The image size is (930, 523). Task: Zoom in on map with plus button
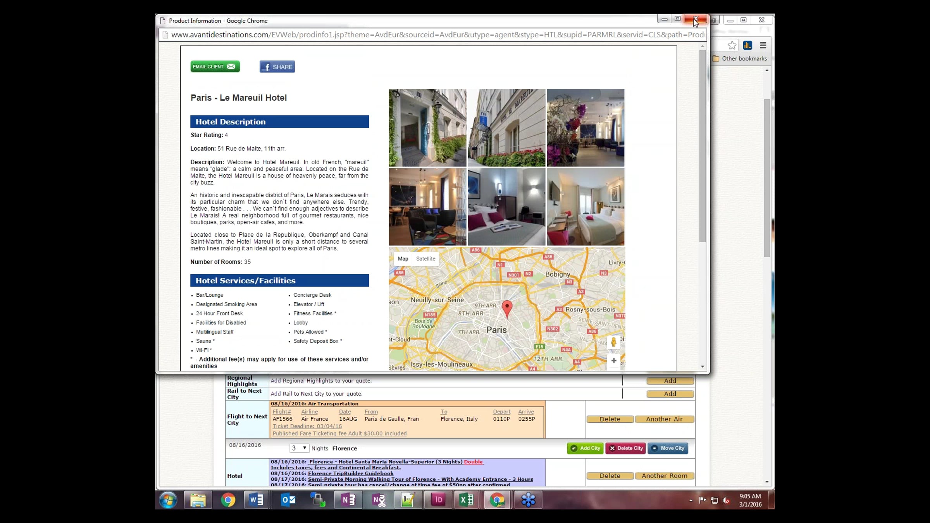tap(614, 361)
